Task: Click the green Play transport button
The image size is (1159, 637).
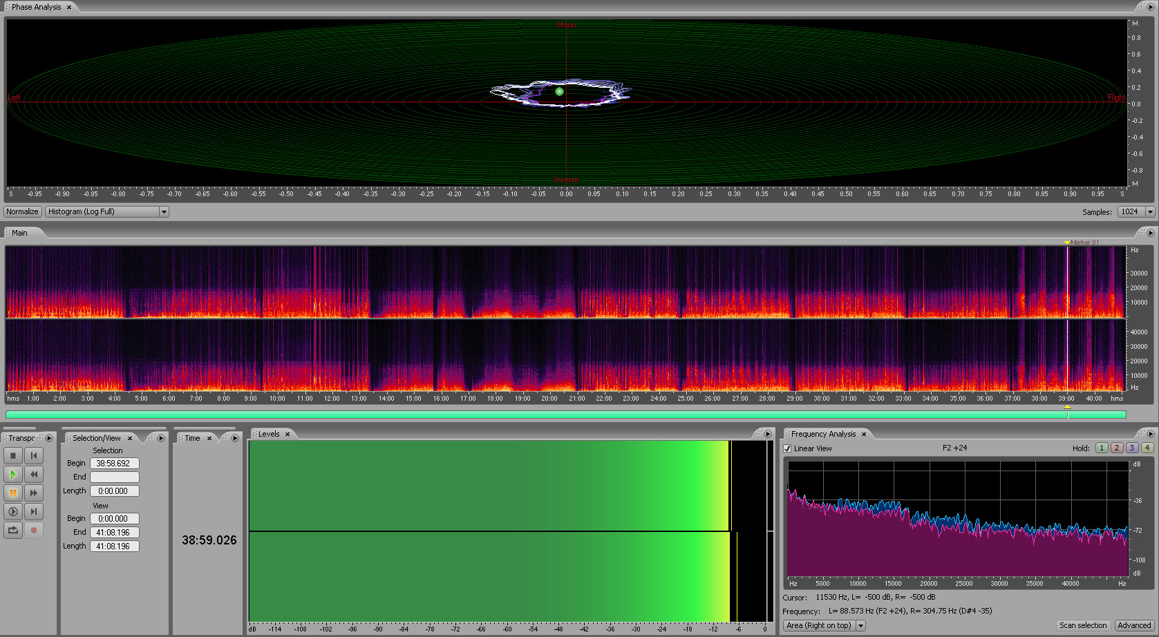Action: point(13,474)
